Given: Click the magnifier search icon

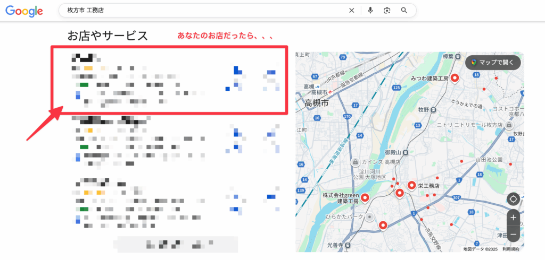Looking at the screenshot, I should pyautogui.click(x=404, y=11).
